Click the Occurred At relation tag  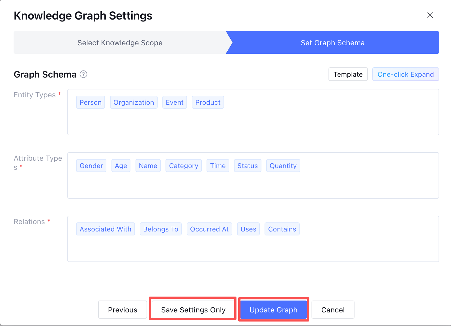click(x=209, y=229)
